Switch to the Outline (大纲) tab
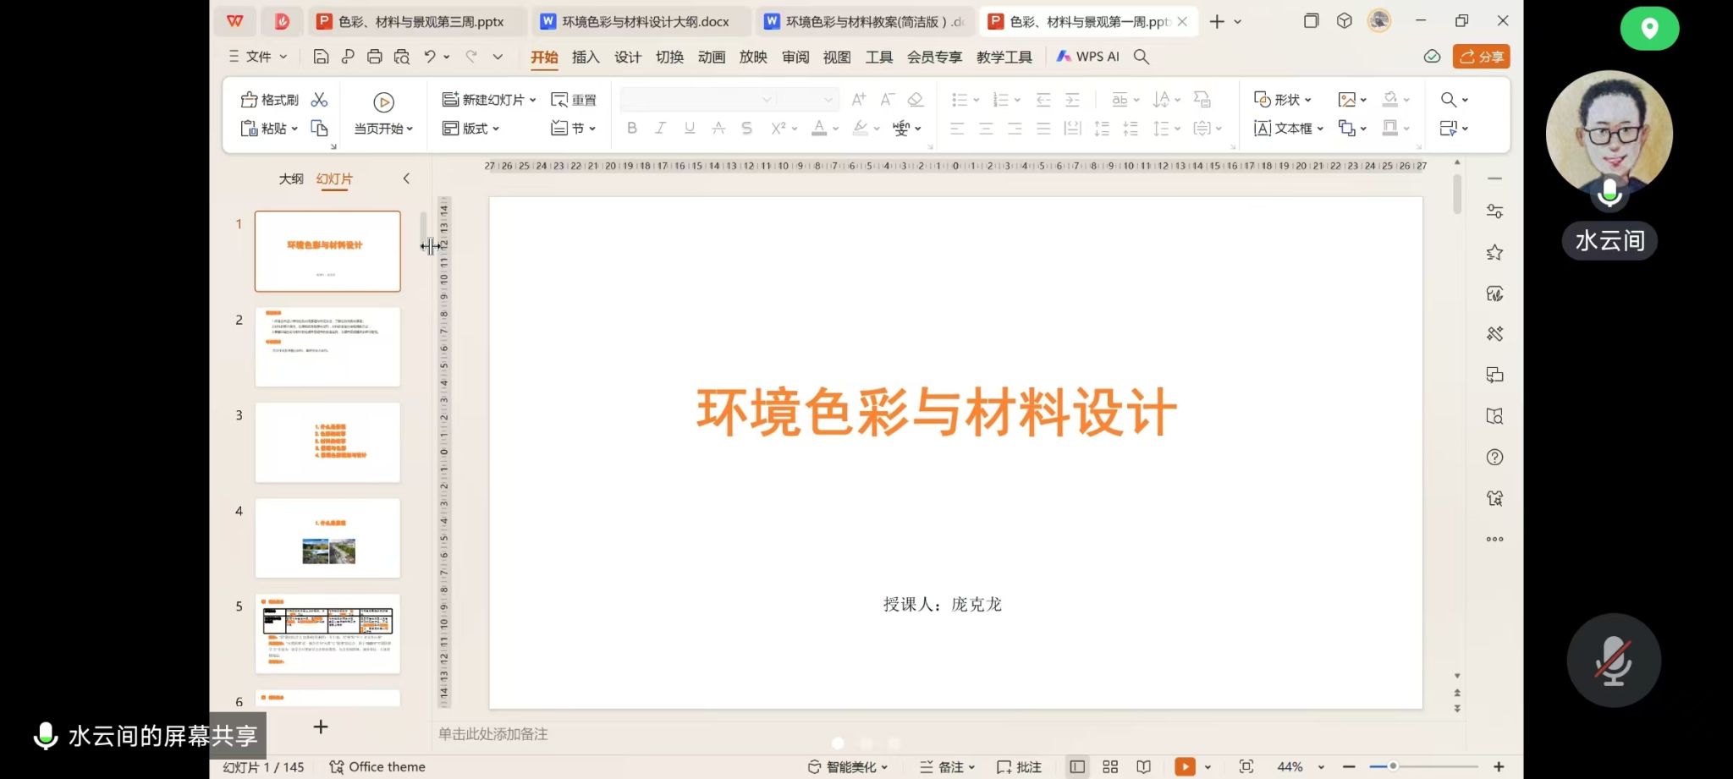 (291, 179)
